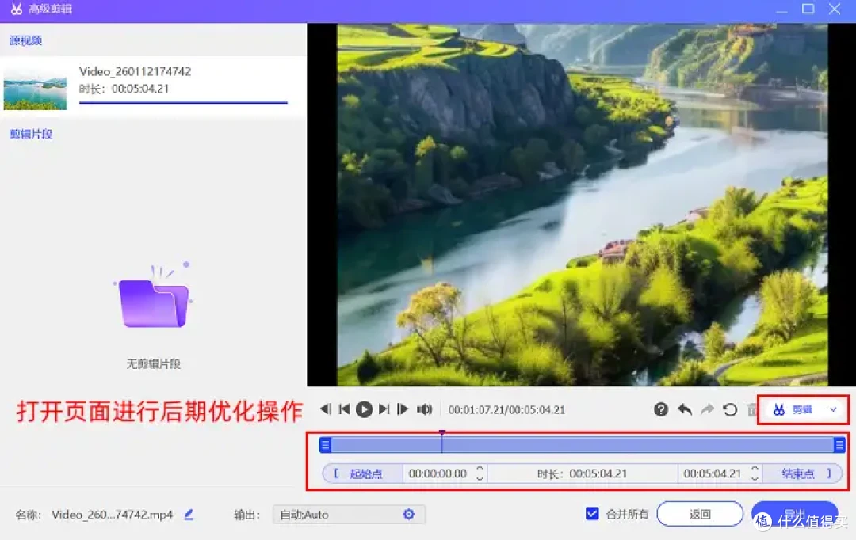This screenshot has width=856, height=540.
Task: Click the video preview area
Action: click(x=582, y=204)
